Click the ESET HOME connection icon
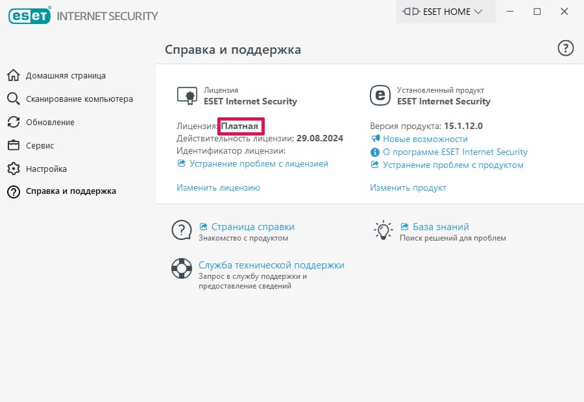This screenshot has width=584, height=402. (x=411, y=12)
